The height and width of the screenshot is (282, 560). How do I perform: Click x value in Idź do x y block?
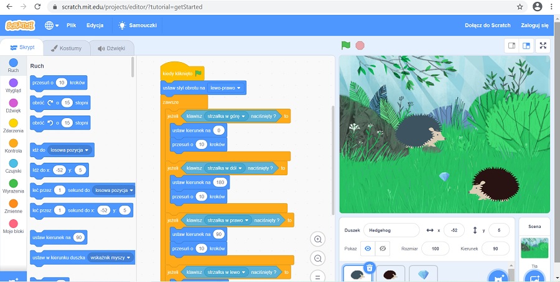click(59, 170)
